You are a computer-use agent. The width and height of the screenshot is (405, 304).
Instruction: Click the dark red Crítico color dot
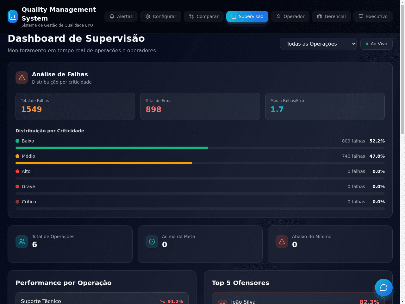coord(17,202)
